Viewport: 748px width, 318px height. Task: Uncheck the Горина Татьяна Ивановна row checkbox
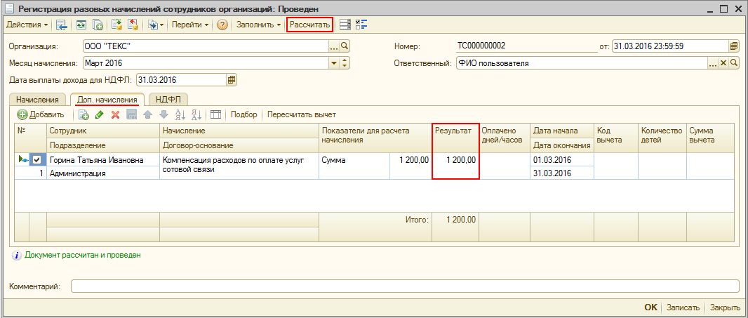[37, 160]
